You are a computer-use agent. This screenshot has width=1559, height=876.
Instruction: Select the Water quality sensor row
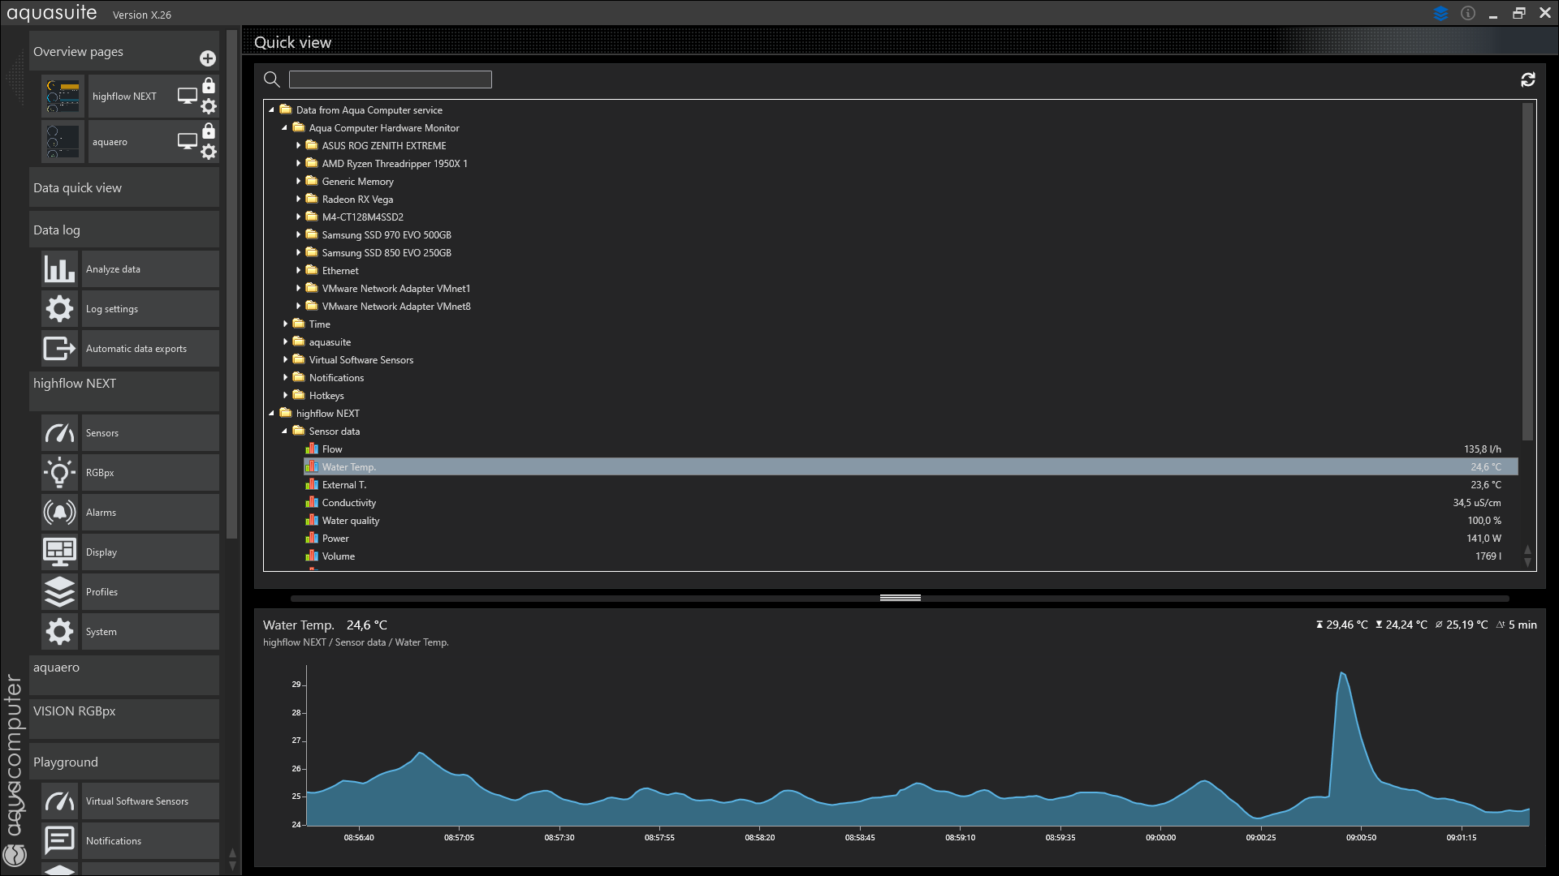(x=910, y=521)
